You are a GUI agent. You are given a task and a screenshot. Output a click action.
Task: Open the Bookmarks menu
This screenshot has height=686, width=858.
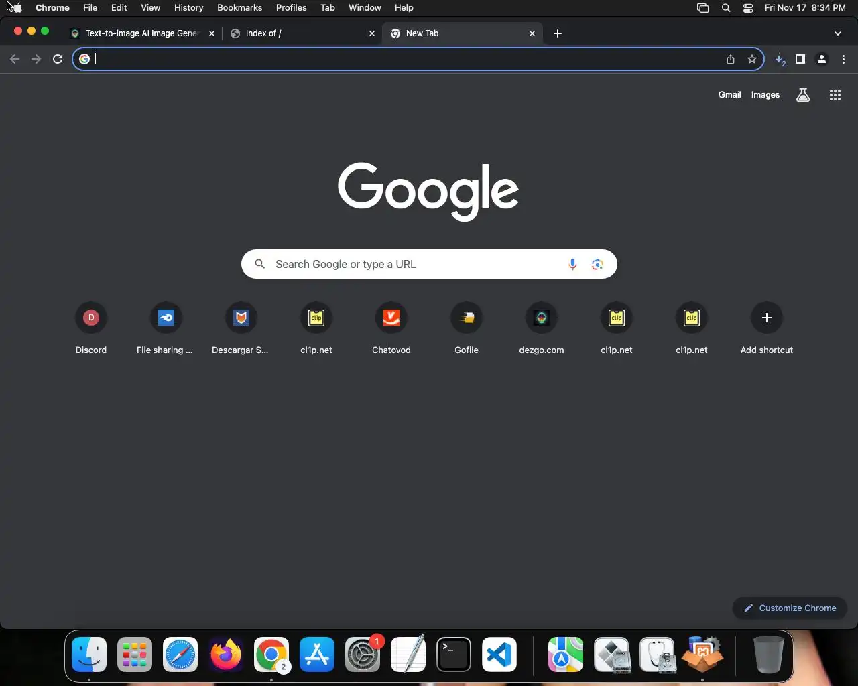pos(239,7)
